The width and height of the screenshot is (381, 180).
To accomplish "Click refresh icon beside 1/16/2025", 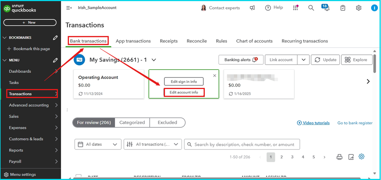I will pyautogui.click(x=231, y=94).
